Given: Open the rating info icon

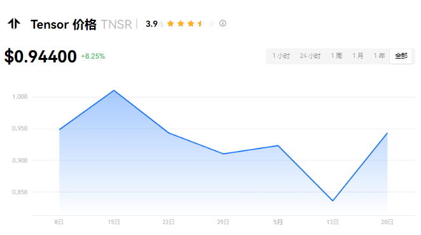Looking at the screenshot, I should pos(223,24).
